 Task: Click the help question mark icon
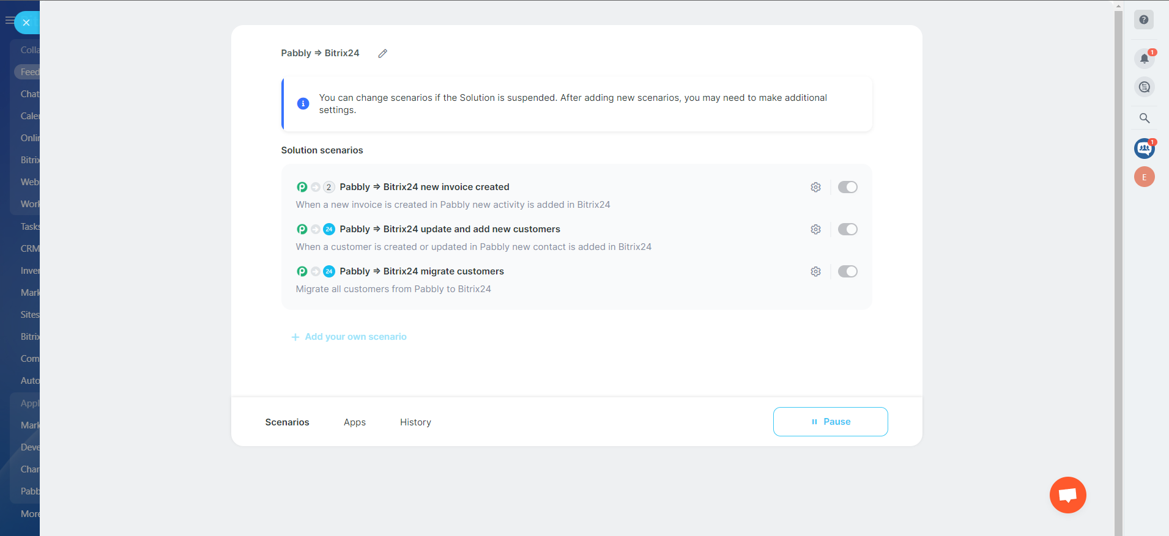click(x=1143, y=20)
